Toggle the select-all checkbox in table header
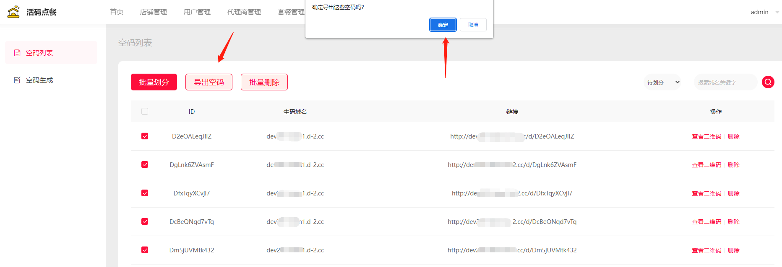This screenshot has height=267, width=782. pos(145,111)
